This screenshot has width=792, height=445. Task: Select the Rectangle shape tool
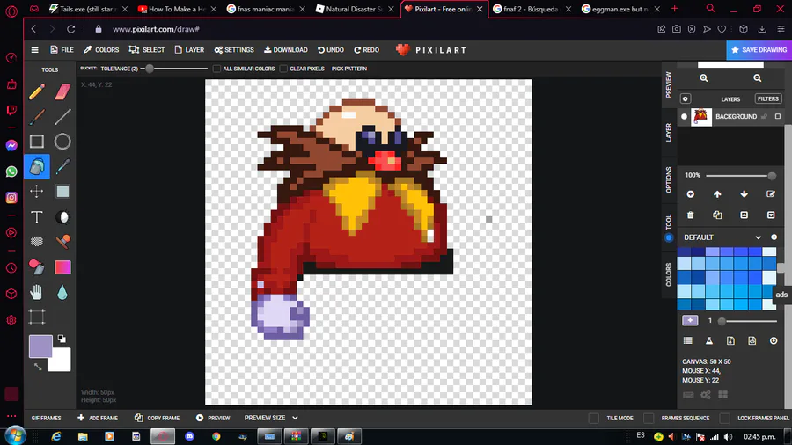[x=37, y=142]
